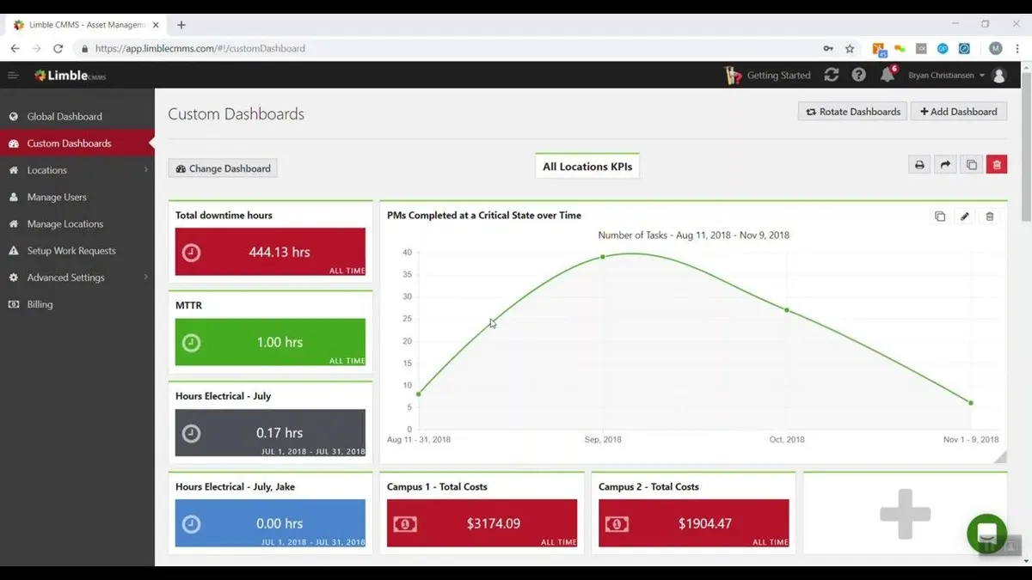
Task: Click the Sep, 2018 chart data point
Action: click(x=603, y=257)
